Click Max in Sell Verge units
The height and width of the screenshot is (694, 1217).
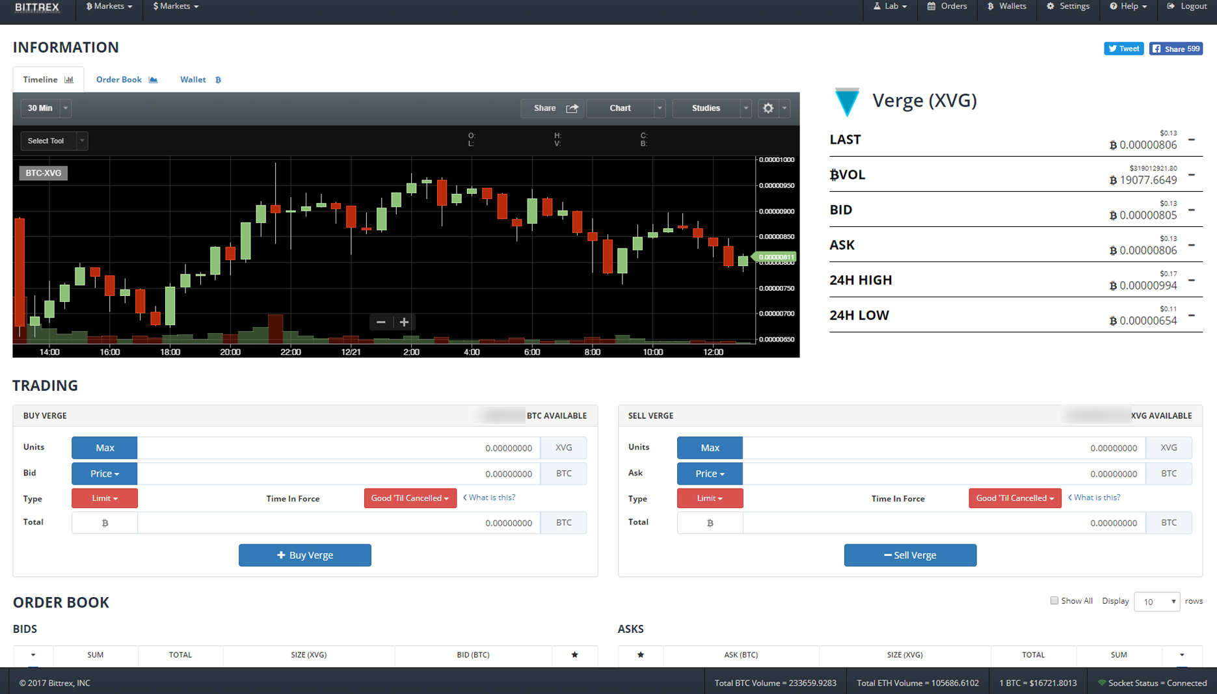point(710,447)
